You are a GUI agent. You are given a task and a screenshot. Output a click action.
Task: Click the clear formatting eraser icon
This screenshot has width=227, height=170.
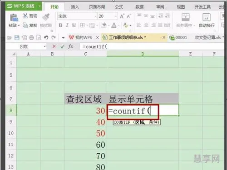pos(126,25)
